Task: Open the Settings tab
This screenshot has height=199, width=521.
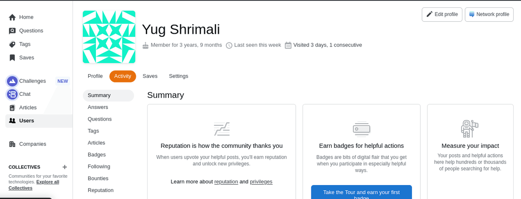Action: [178, 76]
